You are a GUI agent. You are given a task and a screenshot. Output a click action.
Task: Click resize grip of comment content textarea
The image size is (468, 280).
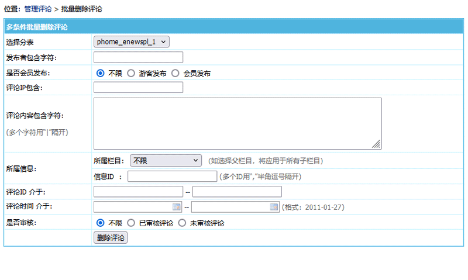click(x=377, y=144)
